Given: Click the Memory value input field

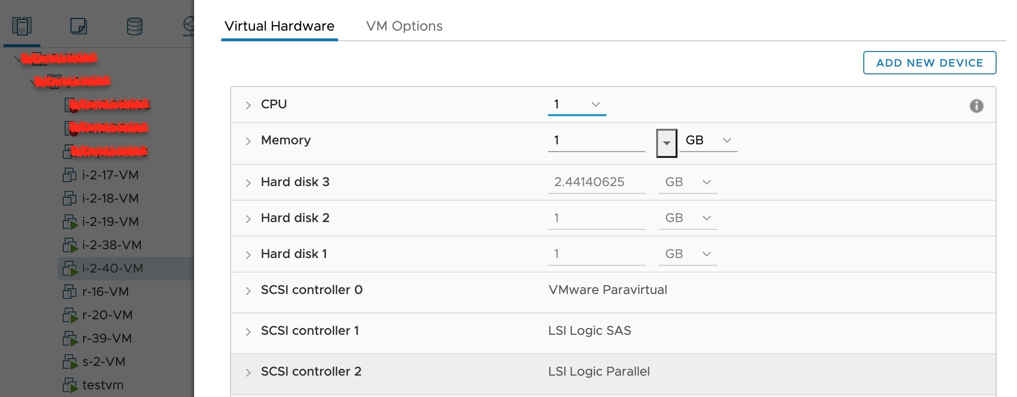Looking at the screenshot, I should pos(596,140).
